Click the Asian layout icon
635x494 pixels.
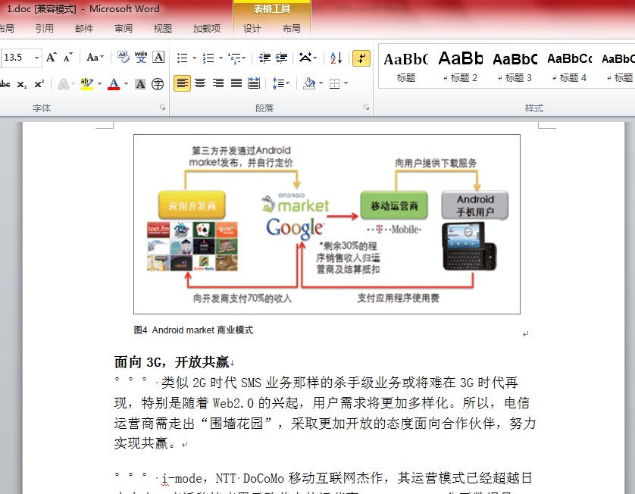click(x=305, y=58)
